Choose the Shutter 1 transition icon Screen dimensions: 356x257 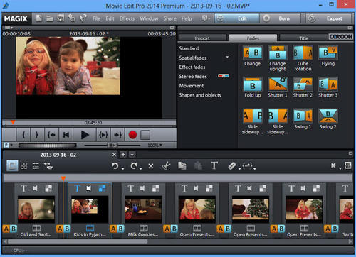coord(278,84)
